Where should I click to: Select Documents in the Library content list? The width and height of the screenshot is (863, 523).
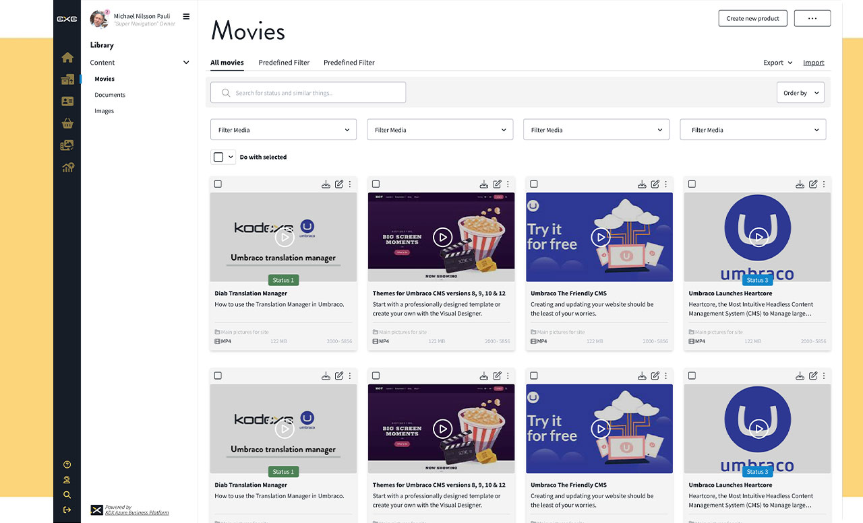[x=110, y=95]
